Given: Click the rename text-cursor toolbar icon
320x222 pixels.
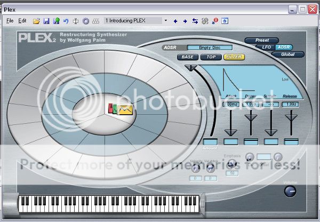Looking at the screenshot, I should [x=76, y=21].
